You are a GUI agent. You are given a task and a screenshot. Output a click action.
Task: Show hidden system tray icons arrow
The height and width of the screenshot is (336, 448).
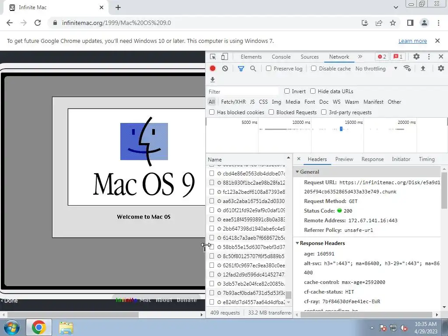coord(372,328)
